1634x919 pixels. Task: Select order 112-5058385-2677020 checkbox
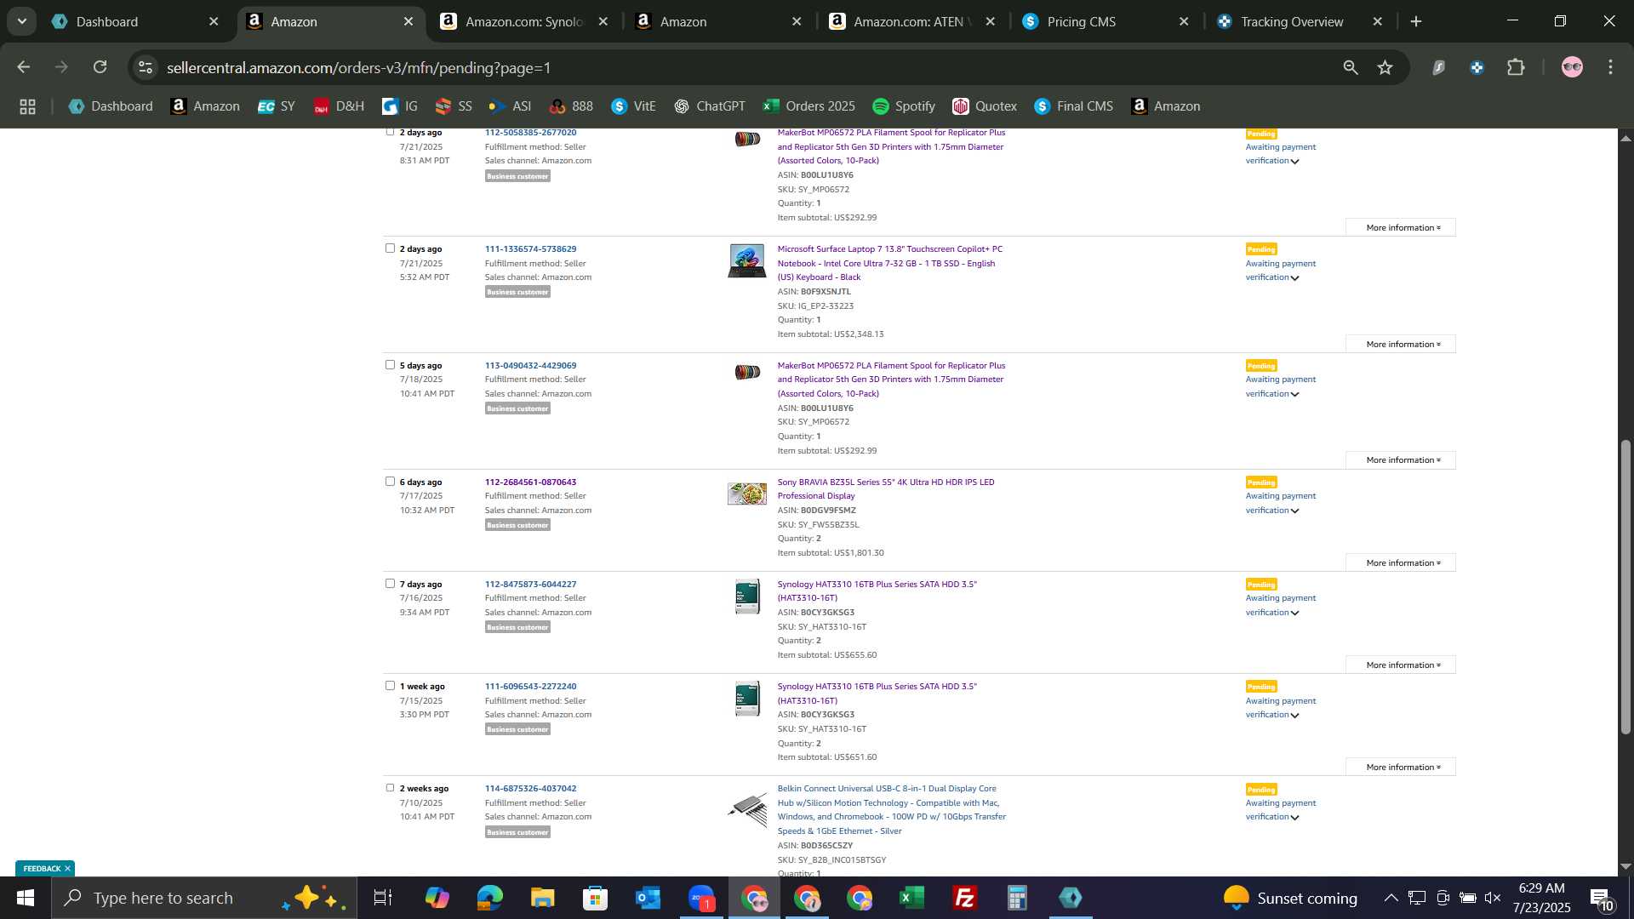pyautogui.click(x=390, y=132)
